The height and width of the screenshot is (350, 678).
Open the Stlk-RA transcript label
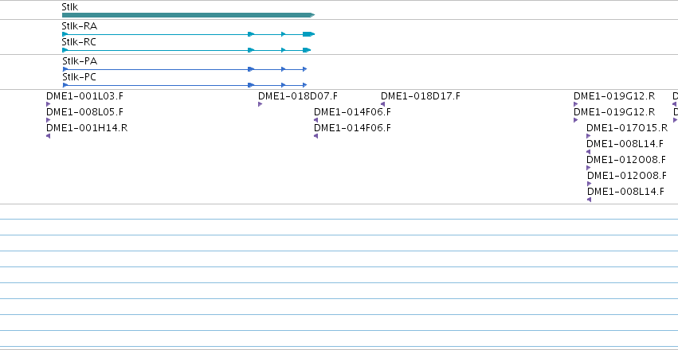pos(80,26)
